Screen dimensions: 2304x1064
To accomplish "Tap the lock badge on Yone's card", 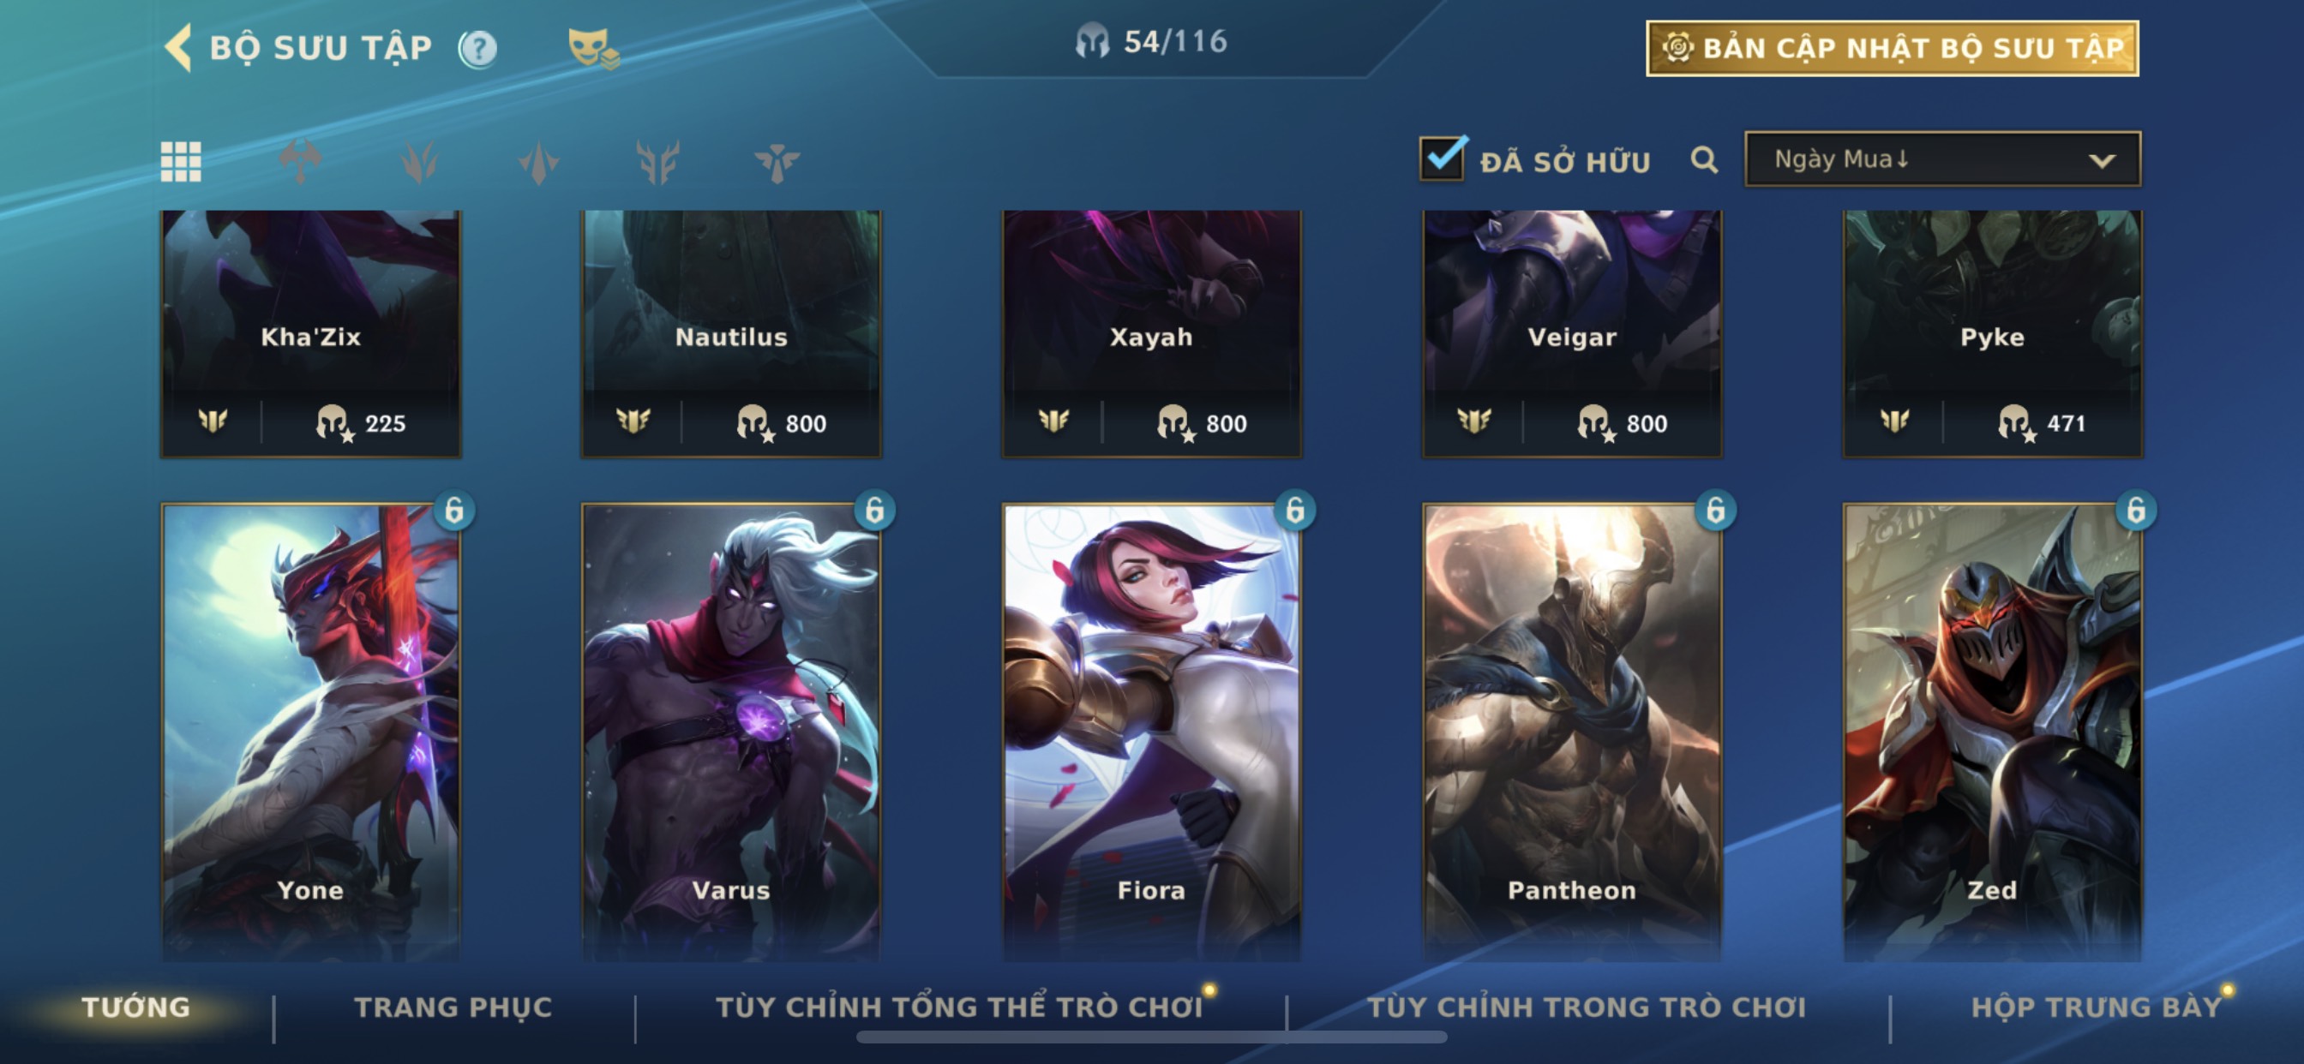I will pyautogui.click(x=454, y=511).
